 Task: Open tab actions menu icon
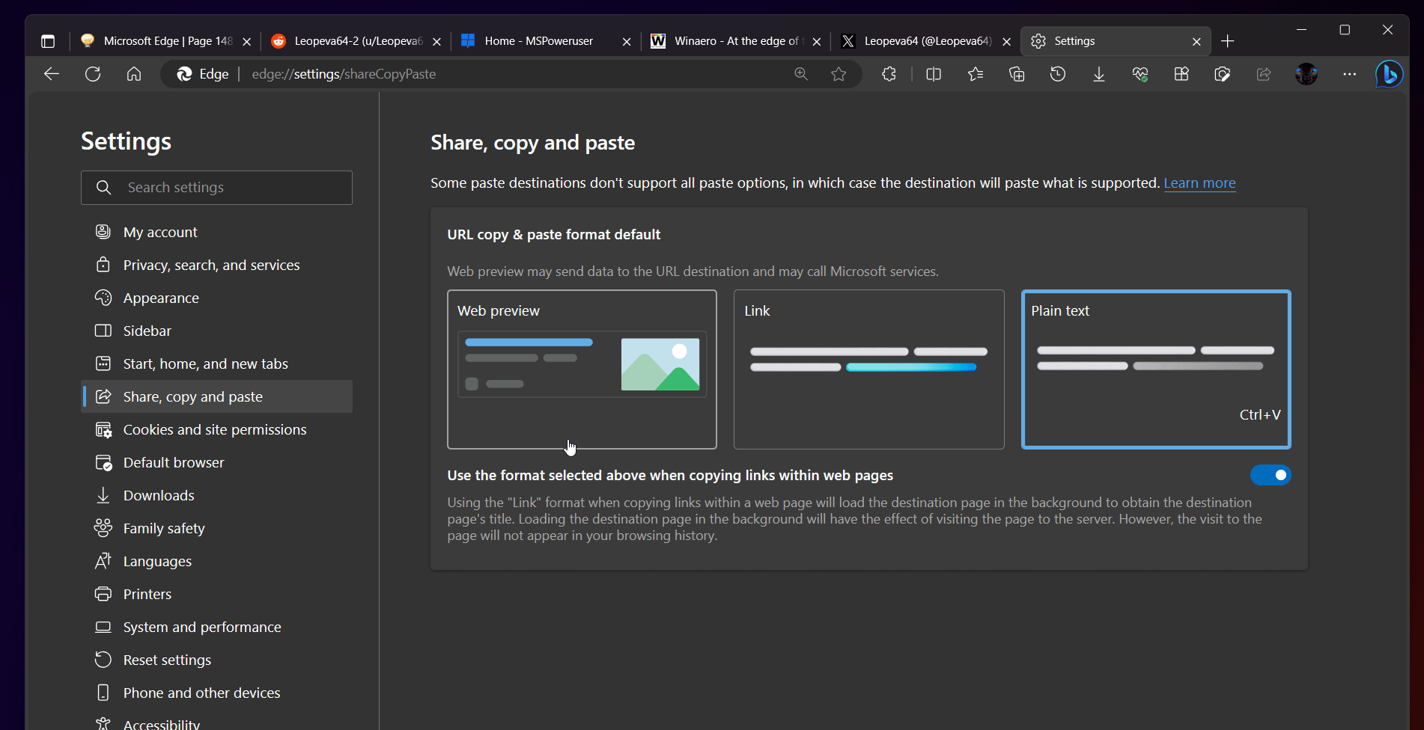(48, 41)
